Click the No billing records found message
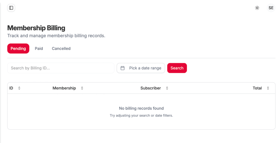This screenshot has height=143, width=280. [x=141, y=108]
